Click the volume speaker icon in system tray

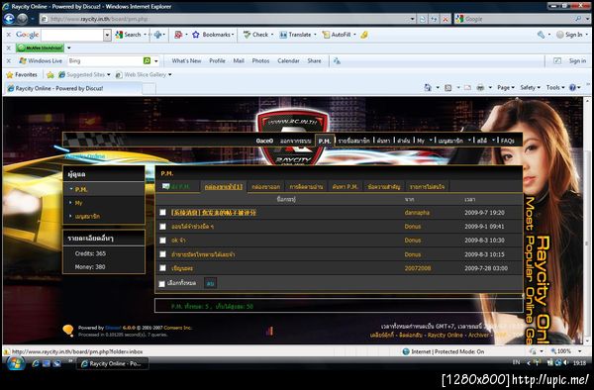coord(565,362)
